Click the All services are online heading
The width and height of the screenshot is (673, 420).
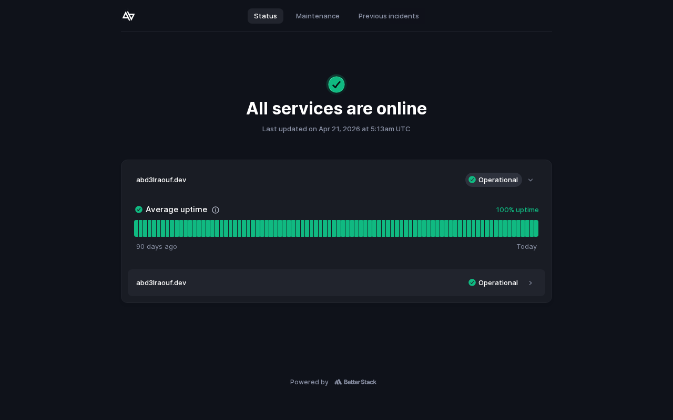coord(336,109)
